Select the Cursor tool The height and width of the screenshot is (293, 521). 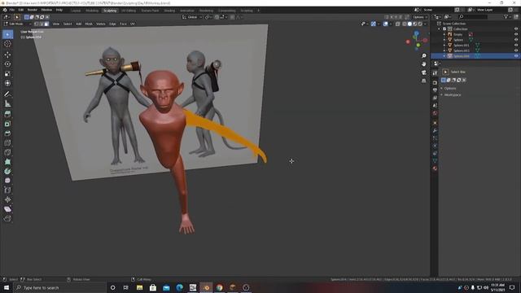[7, 44]
